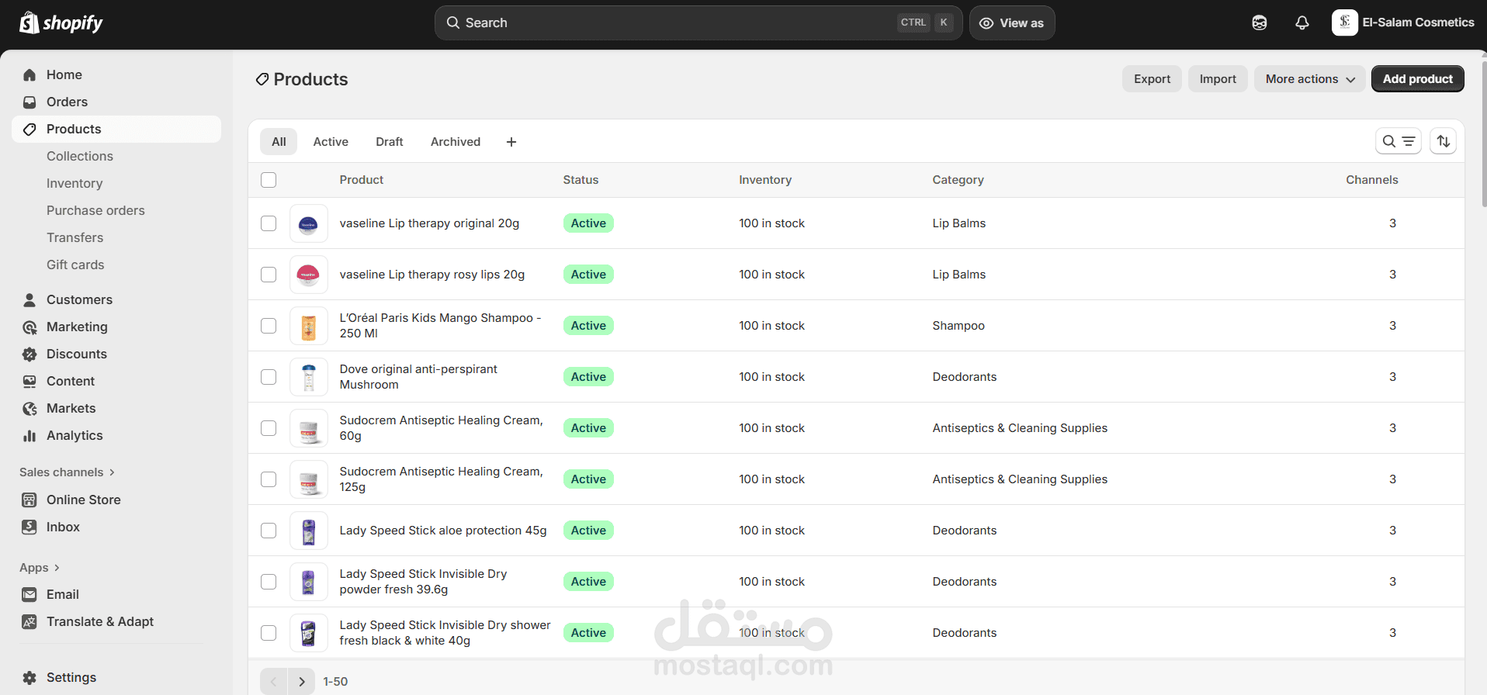Click the Home icon in sidebar
Image resolution: width=1487 pixels, height=695 pixels.
pyautogui.click(x=29, y=74)
